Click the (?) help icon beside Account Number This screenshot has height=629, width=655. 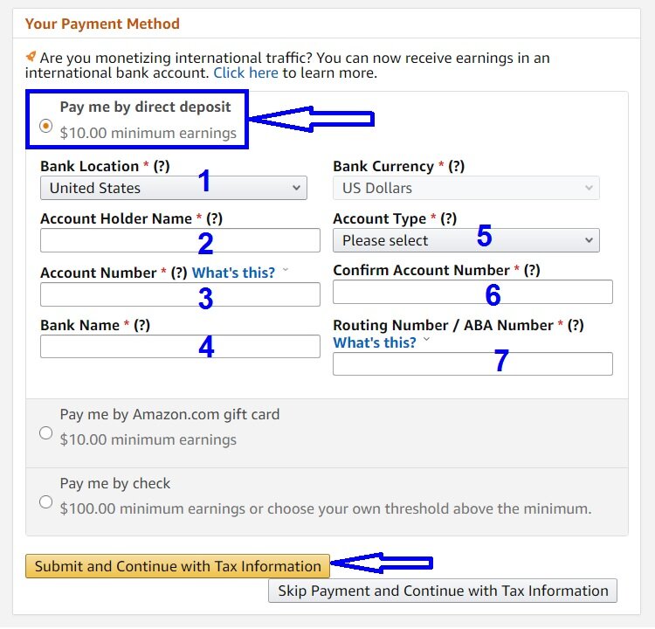(x=179, y=273)
